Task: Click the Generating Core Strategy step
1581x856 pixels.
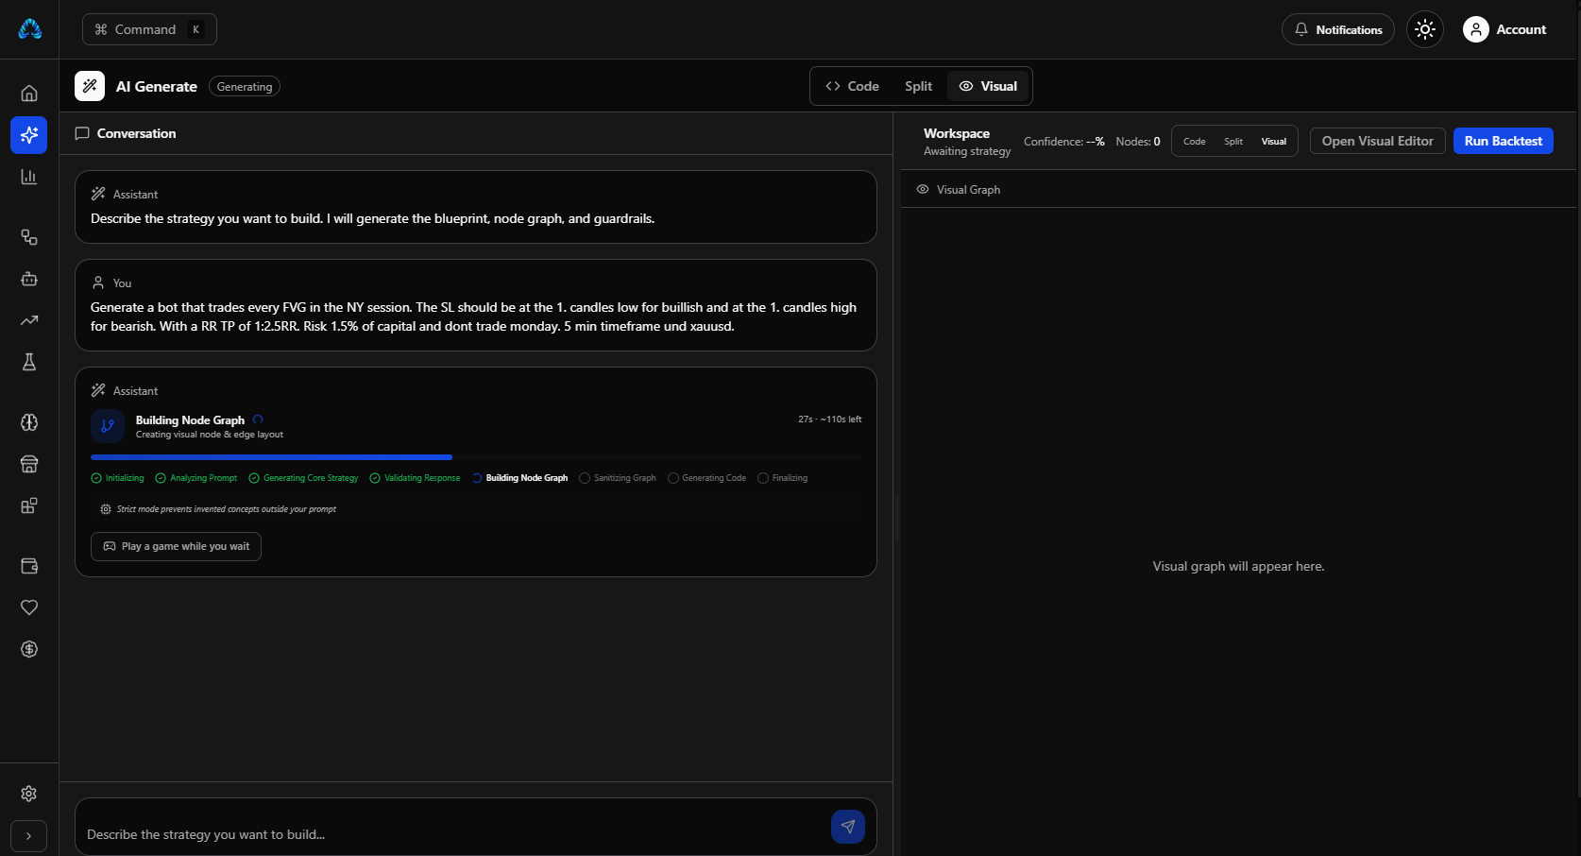Action: (304, 478)
